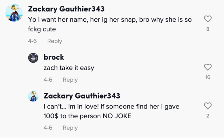Reply to the 'NO JOKE' comment

click(x=70, y=128)
